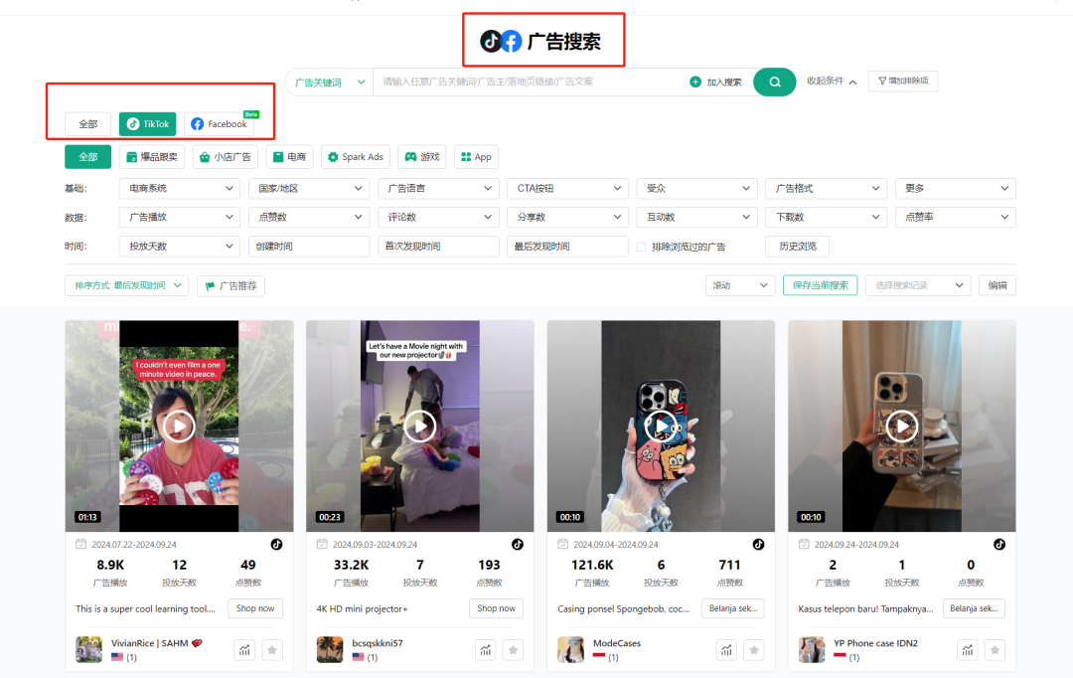Open the 选择搜索记录 dropdown
Screen dimensions: 1073x678
(x=918, y=285)
